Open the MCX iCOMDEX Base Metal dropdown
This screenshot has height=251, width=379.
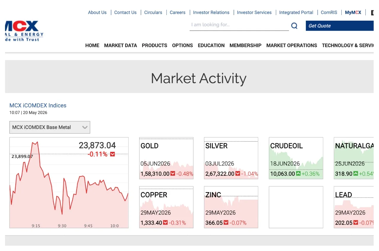(50, 127)
